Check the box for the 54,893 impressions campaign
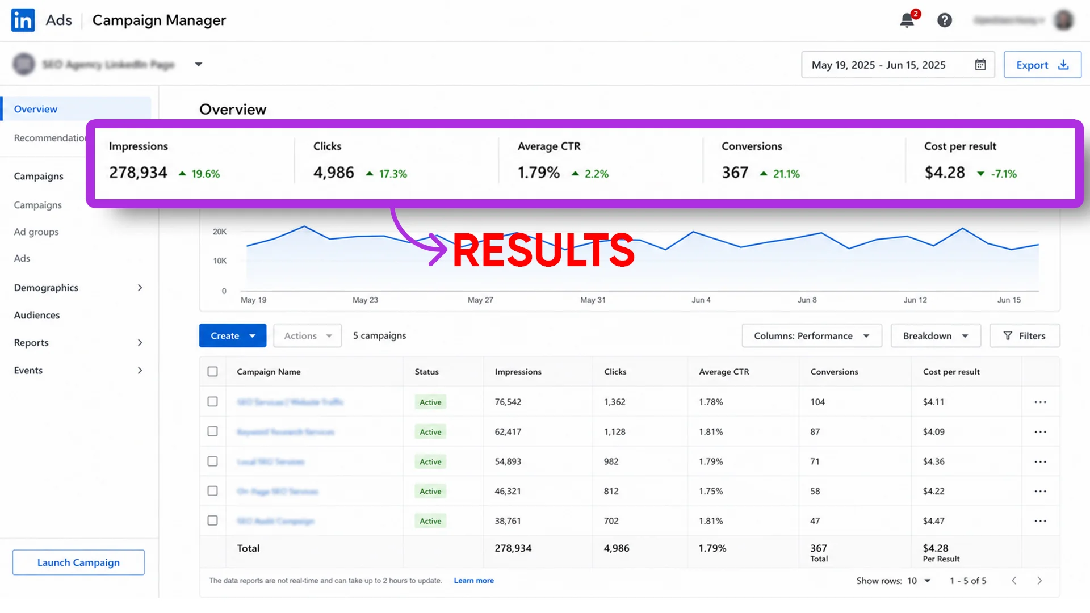The image size is (1090, 613). tap(212, 461)
